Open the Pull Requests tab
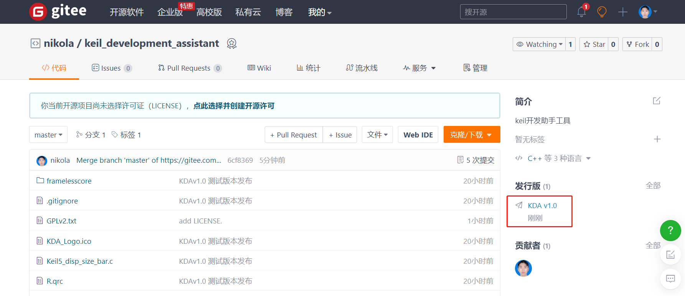The image size is (685, 296). tap(190, 68)
